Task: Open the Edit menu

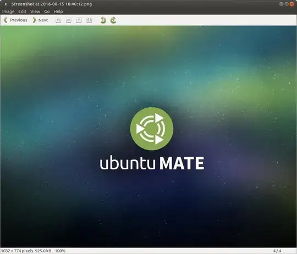Action: tap(22, 12)
